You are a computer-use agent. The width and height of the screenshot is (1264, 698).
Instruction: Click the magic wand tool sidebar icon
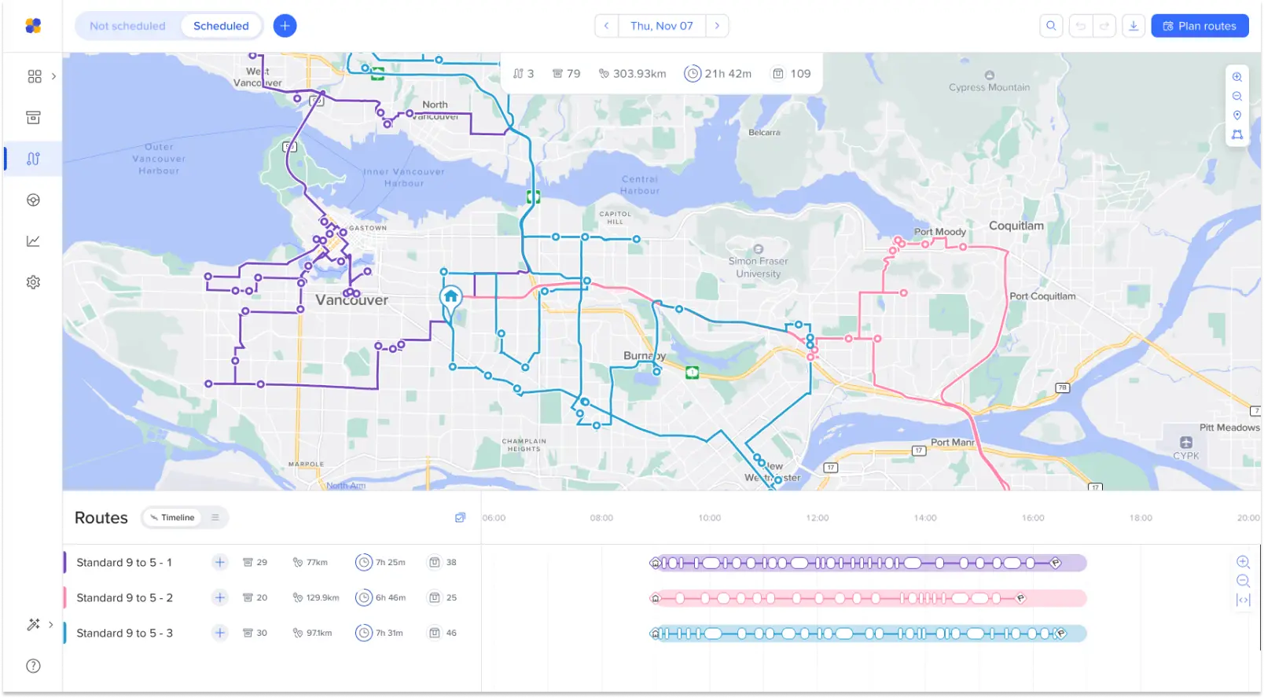[x=33, y=625]
